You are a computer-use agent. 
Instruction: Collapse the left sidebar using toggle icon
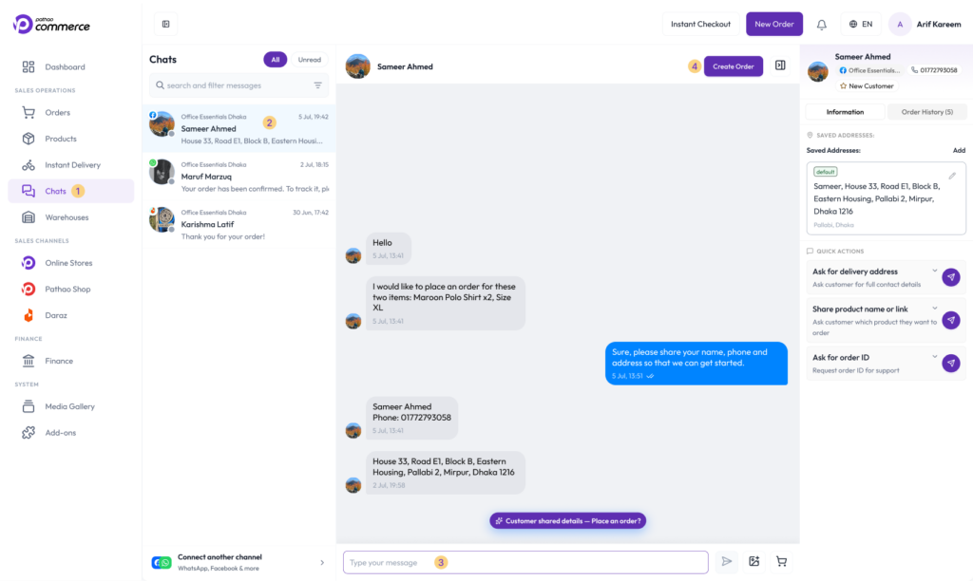pyautogui.click(x=165, y=24)
